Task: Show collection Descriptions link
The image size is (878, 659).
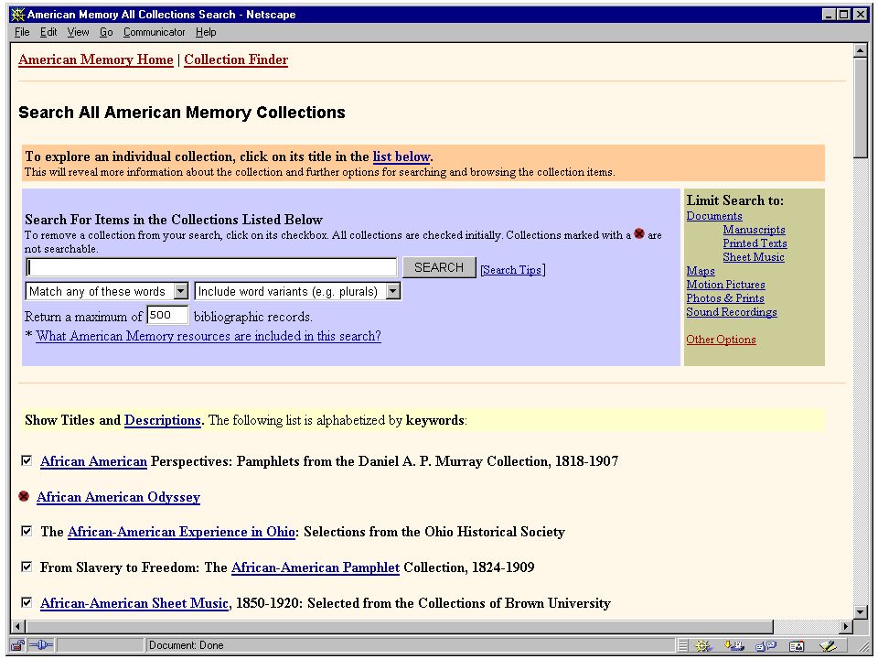Action: point(163,420)
